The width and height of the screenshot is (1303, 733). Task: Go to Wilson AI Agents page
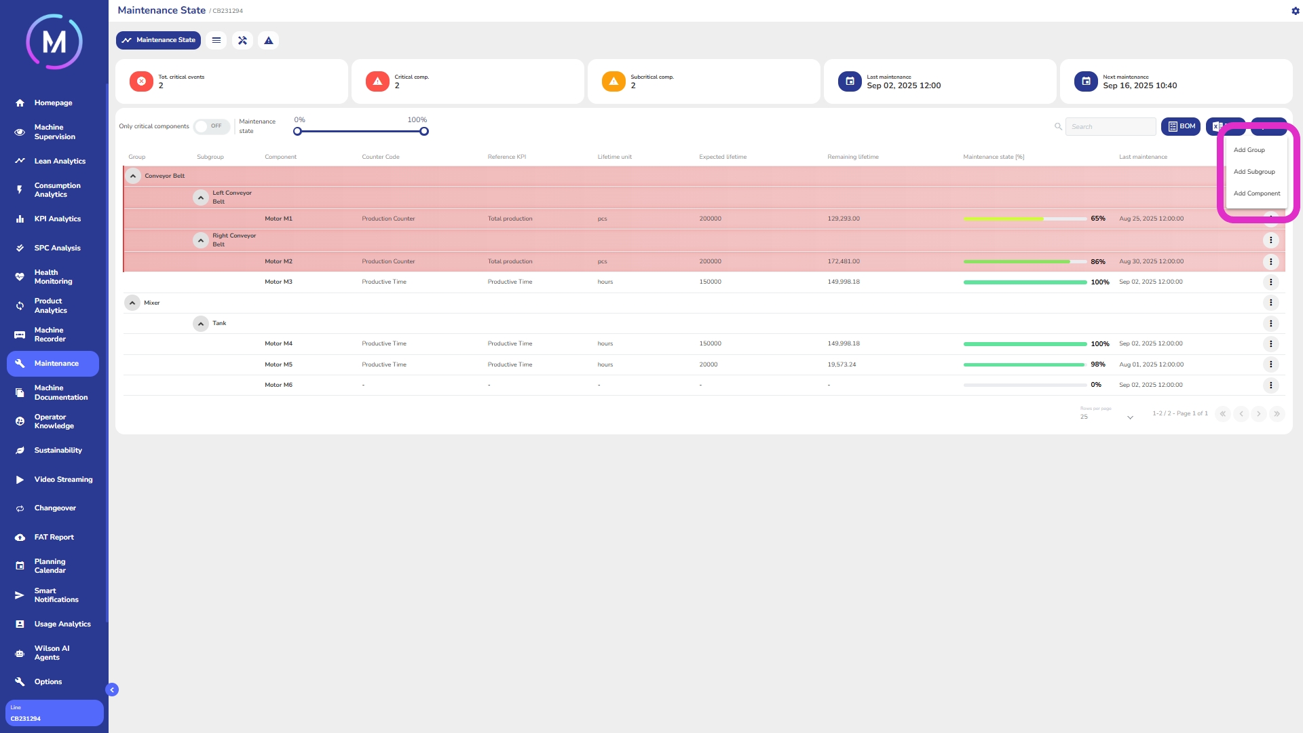[x=52, y=653]
